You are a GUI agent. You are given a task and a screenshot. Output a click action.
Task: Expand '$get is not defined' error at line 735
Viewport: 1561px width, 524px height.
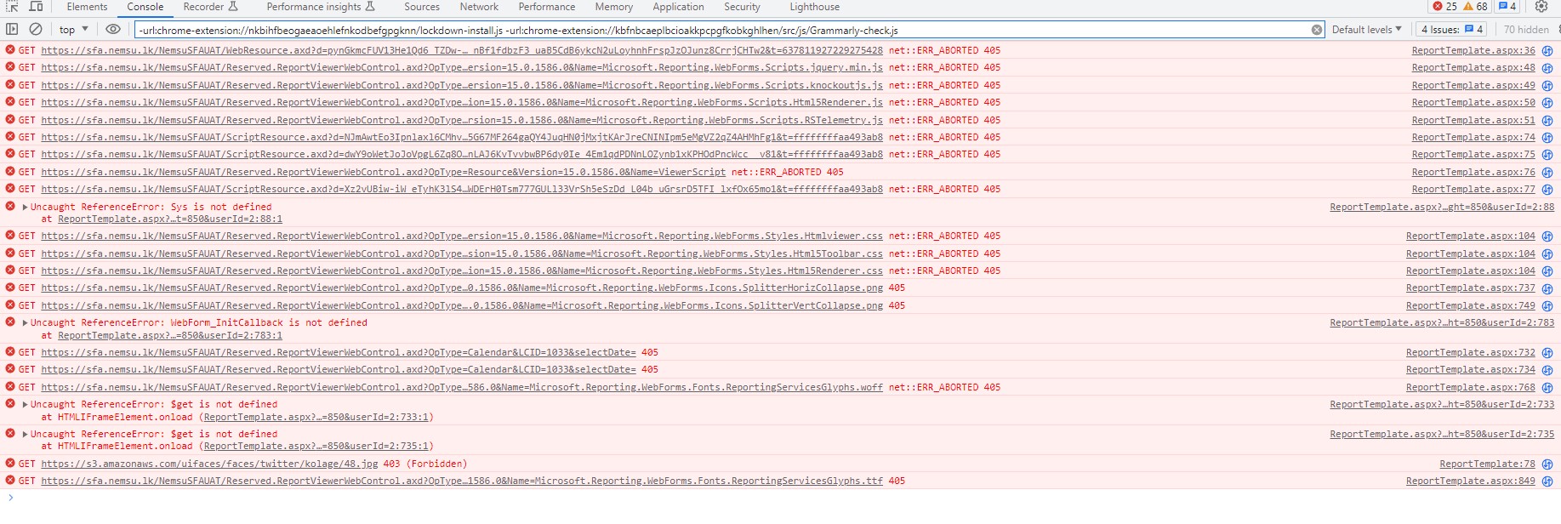point(26,434)
